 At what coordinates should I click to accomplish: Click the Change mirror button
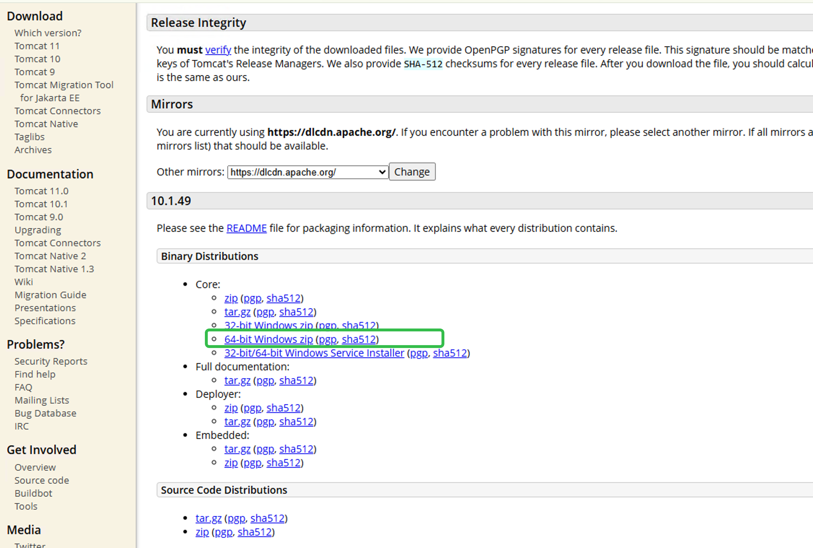(412, 172)
